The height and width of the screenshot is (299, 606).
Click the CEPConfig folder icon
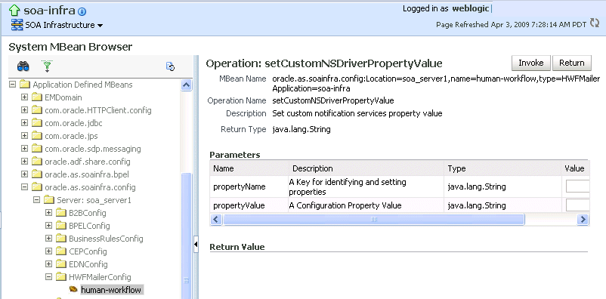(x=61, y=251)
